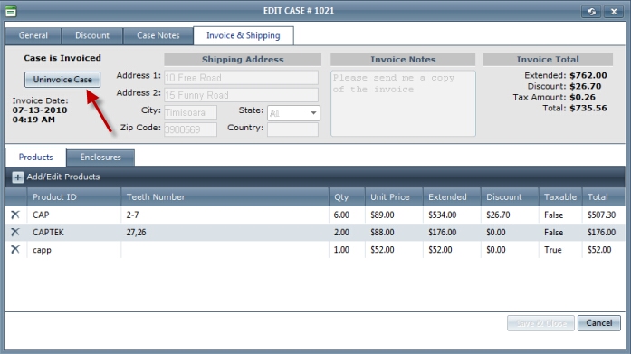Click the plus icon beside Add/Edit Products
Image resolution: width=631 pixels, height=354 pixels.
click(x=17, y=177)
